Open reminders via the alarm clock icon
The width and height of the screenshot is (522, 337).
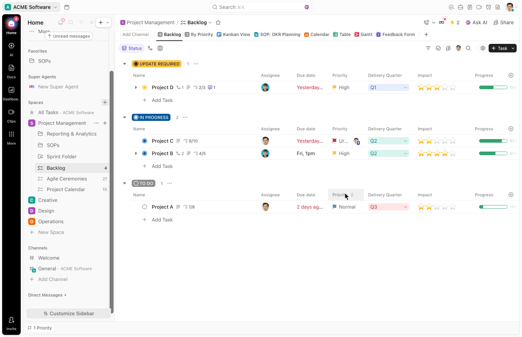[488, 7]
